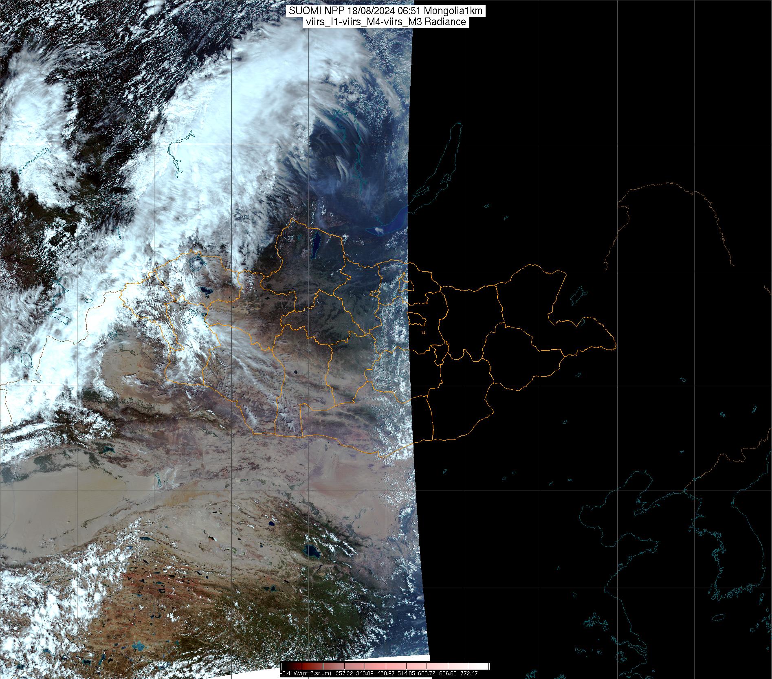The image size is (772, 679).
Task: Click the 'viirs_I1-viirs_M4-viirs_M3 Radiance' caption
Action: (386, 22)
